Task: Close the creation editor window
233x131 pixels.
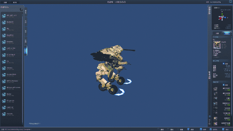Action: pos(230,1)
